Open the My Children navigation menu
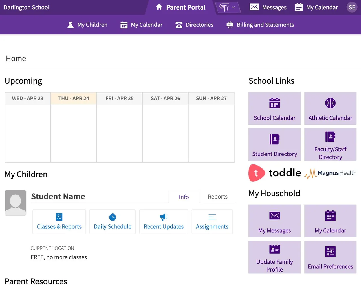361x289 pixels. [87, 25]
